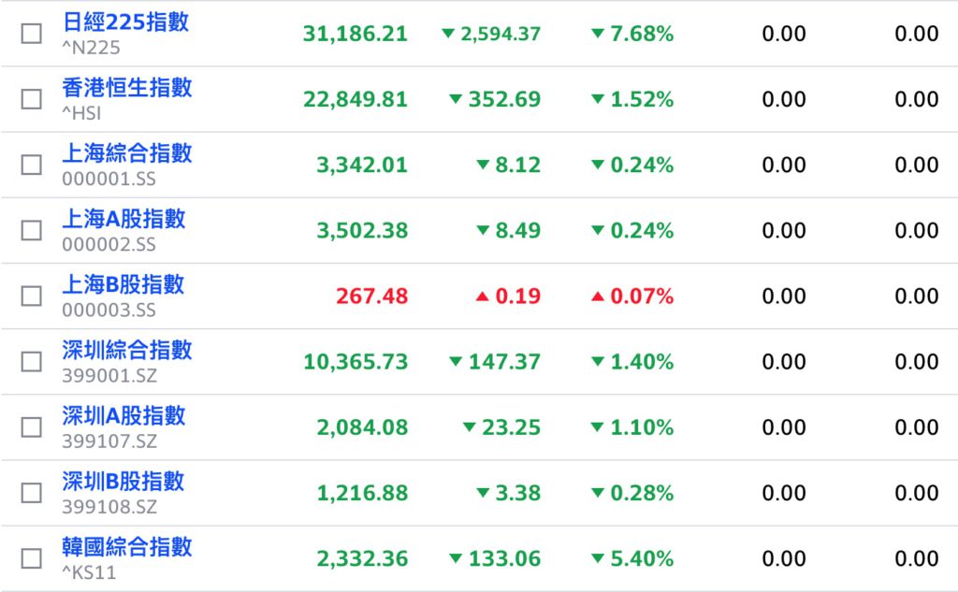
Task: Click the 31,186.21 Nikkei price
Action: click(355, 34)
